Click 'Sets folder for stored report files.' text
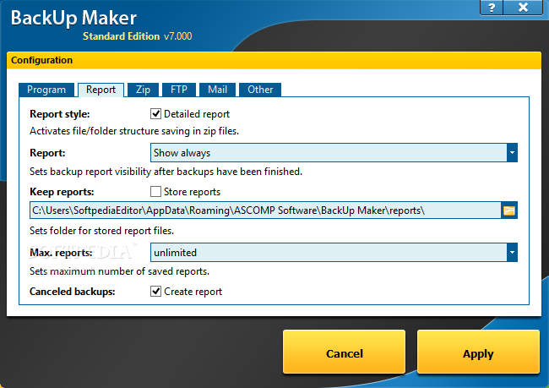The width and height of the screenshot is (549, 388). pos(102,231)
